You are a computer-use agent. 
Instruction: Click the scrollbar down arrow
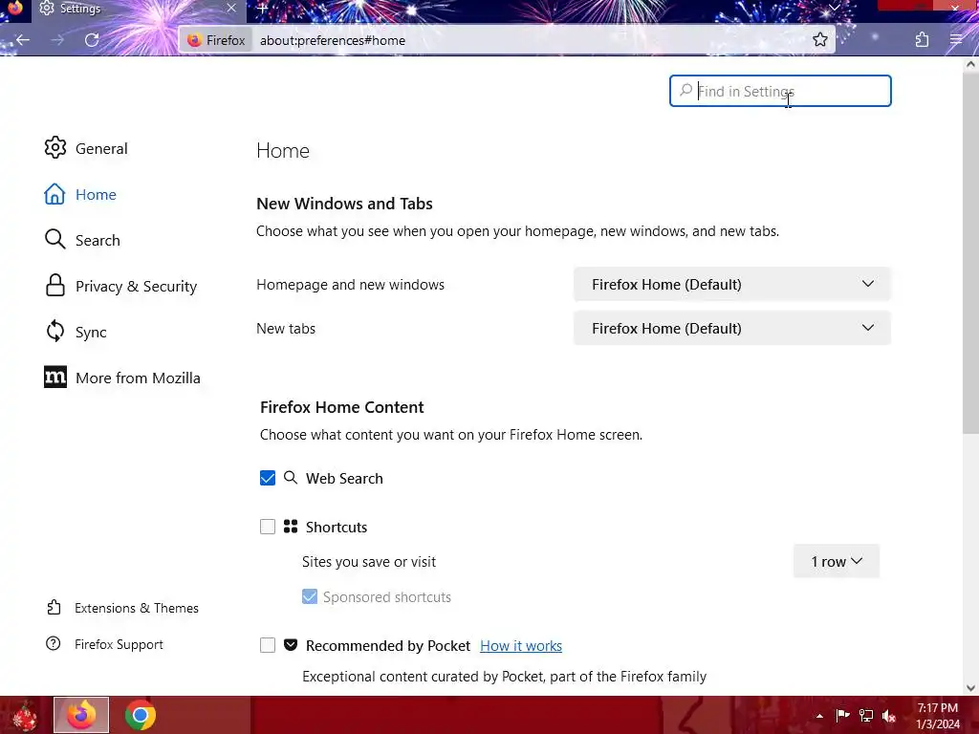970,688
